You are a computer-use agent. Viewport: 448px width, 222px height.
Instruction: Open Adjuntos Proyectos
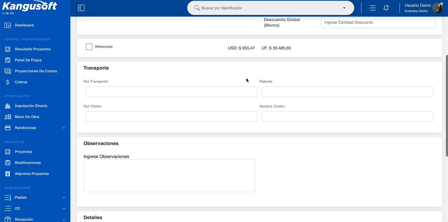coord(32,174)
